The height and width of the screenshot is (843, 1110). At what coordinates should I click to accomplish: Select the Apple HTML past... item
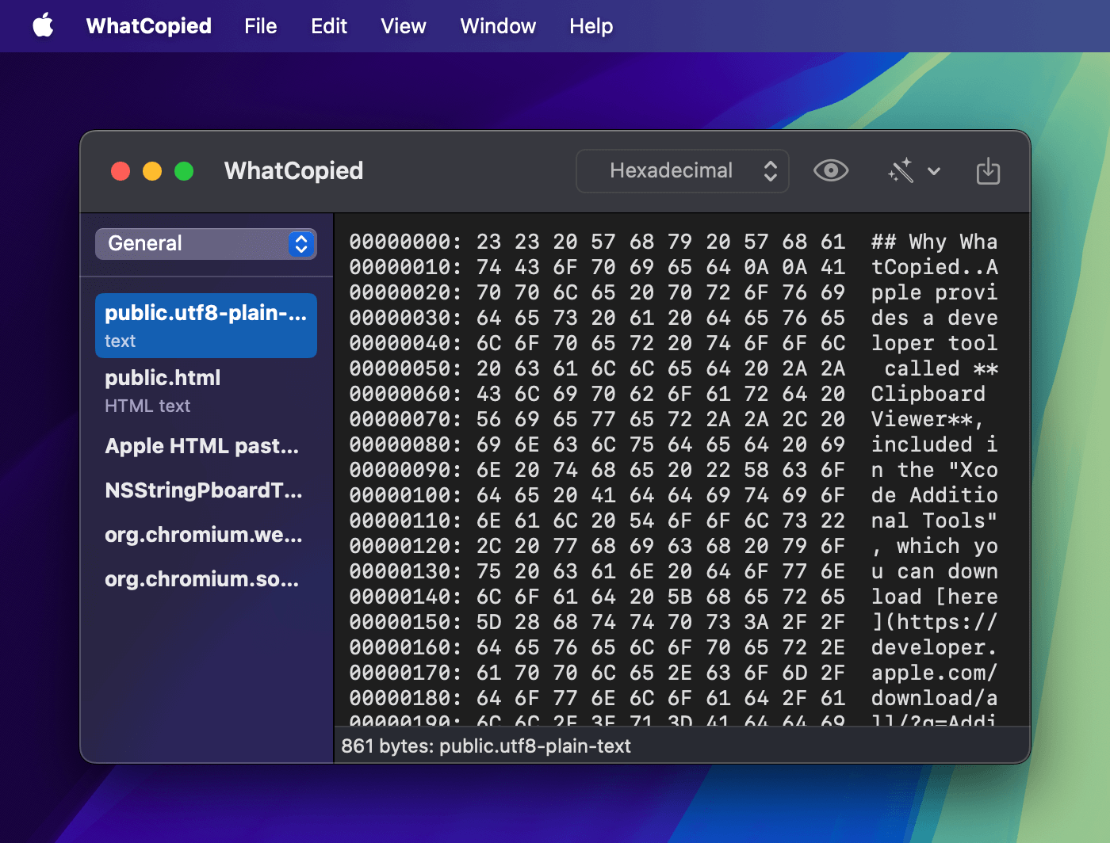click(x=206, y=446)
